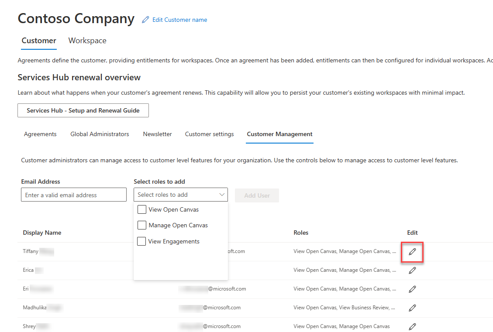Click the Edit Customer name link
The width and height of the screenshot is (493, 332).
pyautogui.click(x=179, y=20)
